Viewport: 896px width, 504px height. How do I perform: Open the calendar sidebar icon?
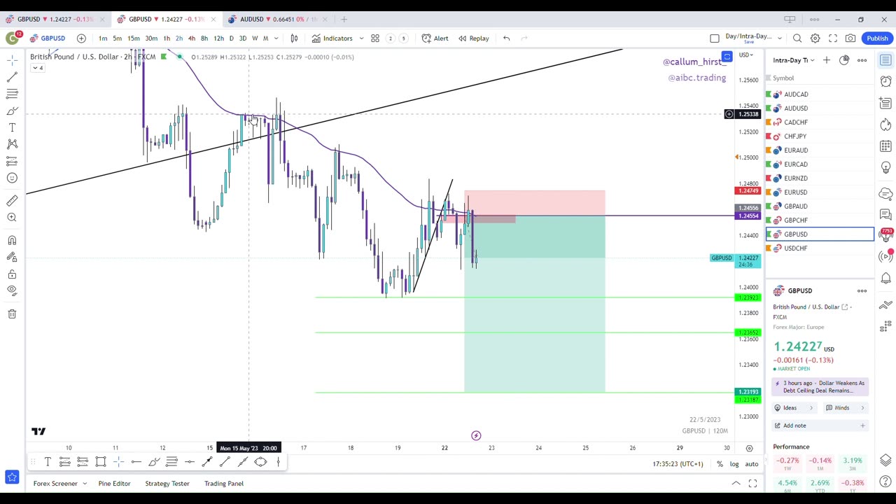coord(886,146)
